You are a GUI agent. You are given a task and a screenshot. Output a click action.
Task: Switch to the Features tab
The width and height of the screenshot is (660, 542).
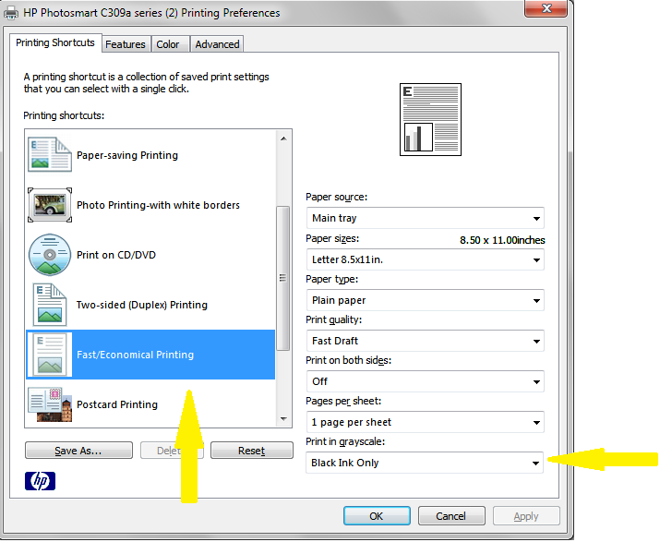click(x=126, y=44)
